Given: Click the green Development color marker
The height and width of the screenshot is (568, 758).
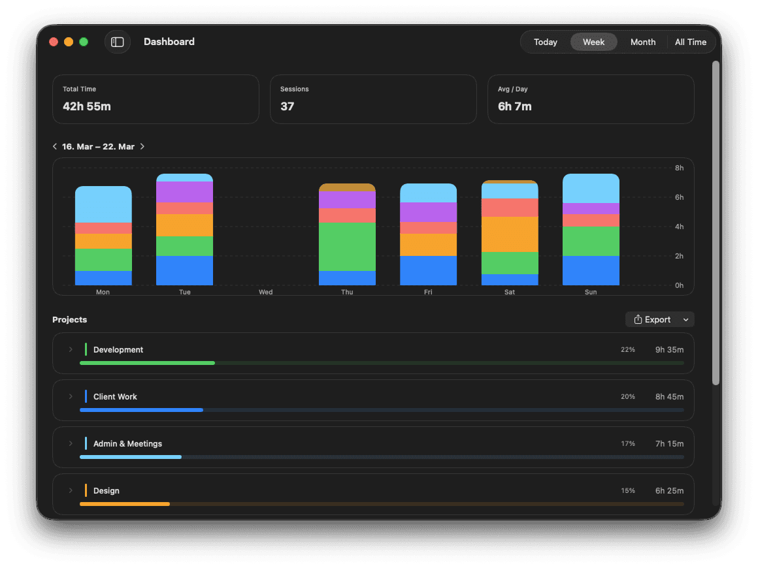Looking at the screenshot, I should (x=86, y=350).
